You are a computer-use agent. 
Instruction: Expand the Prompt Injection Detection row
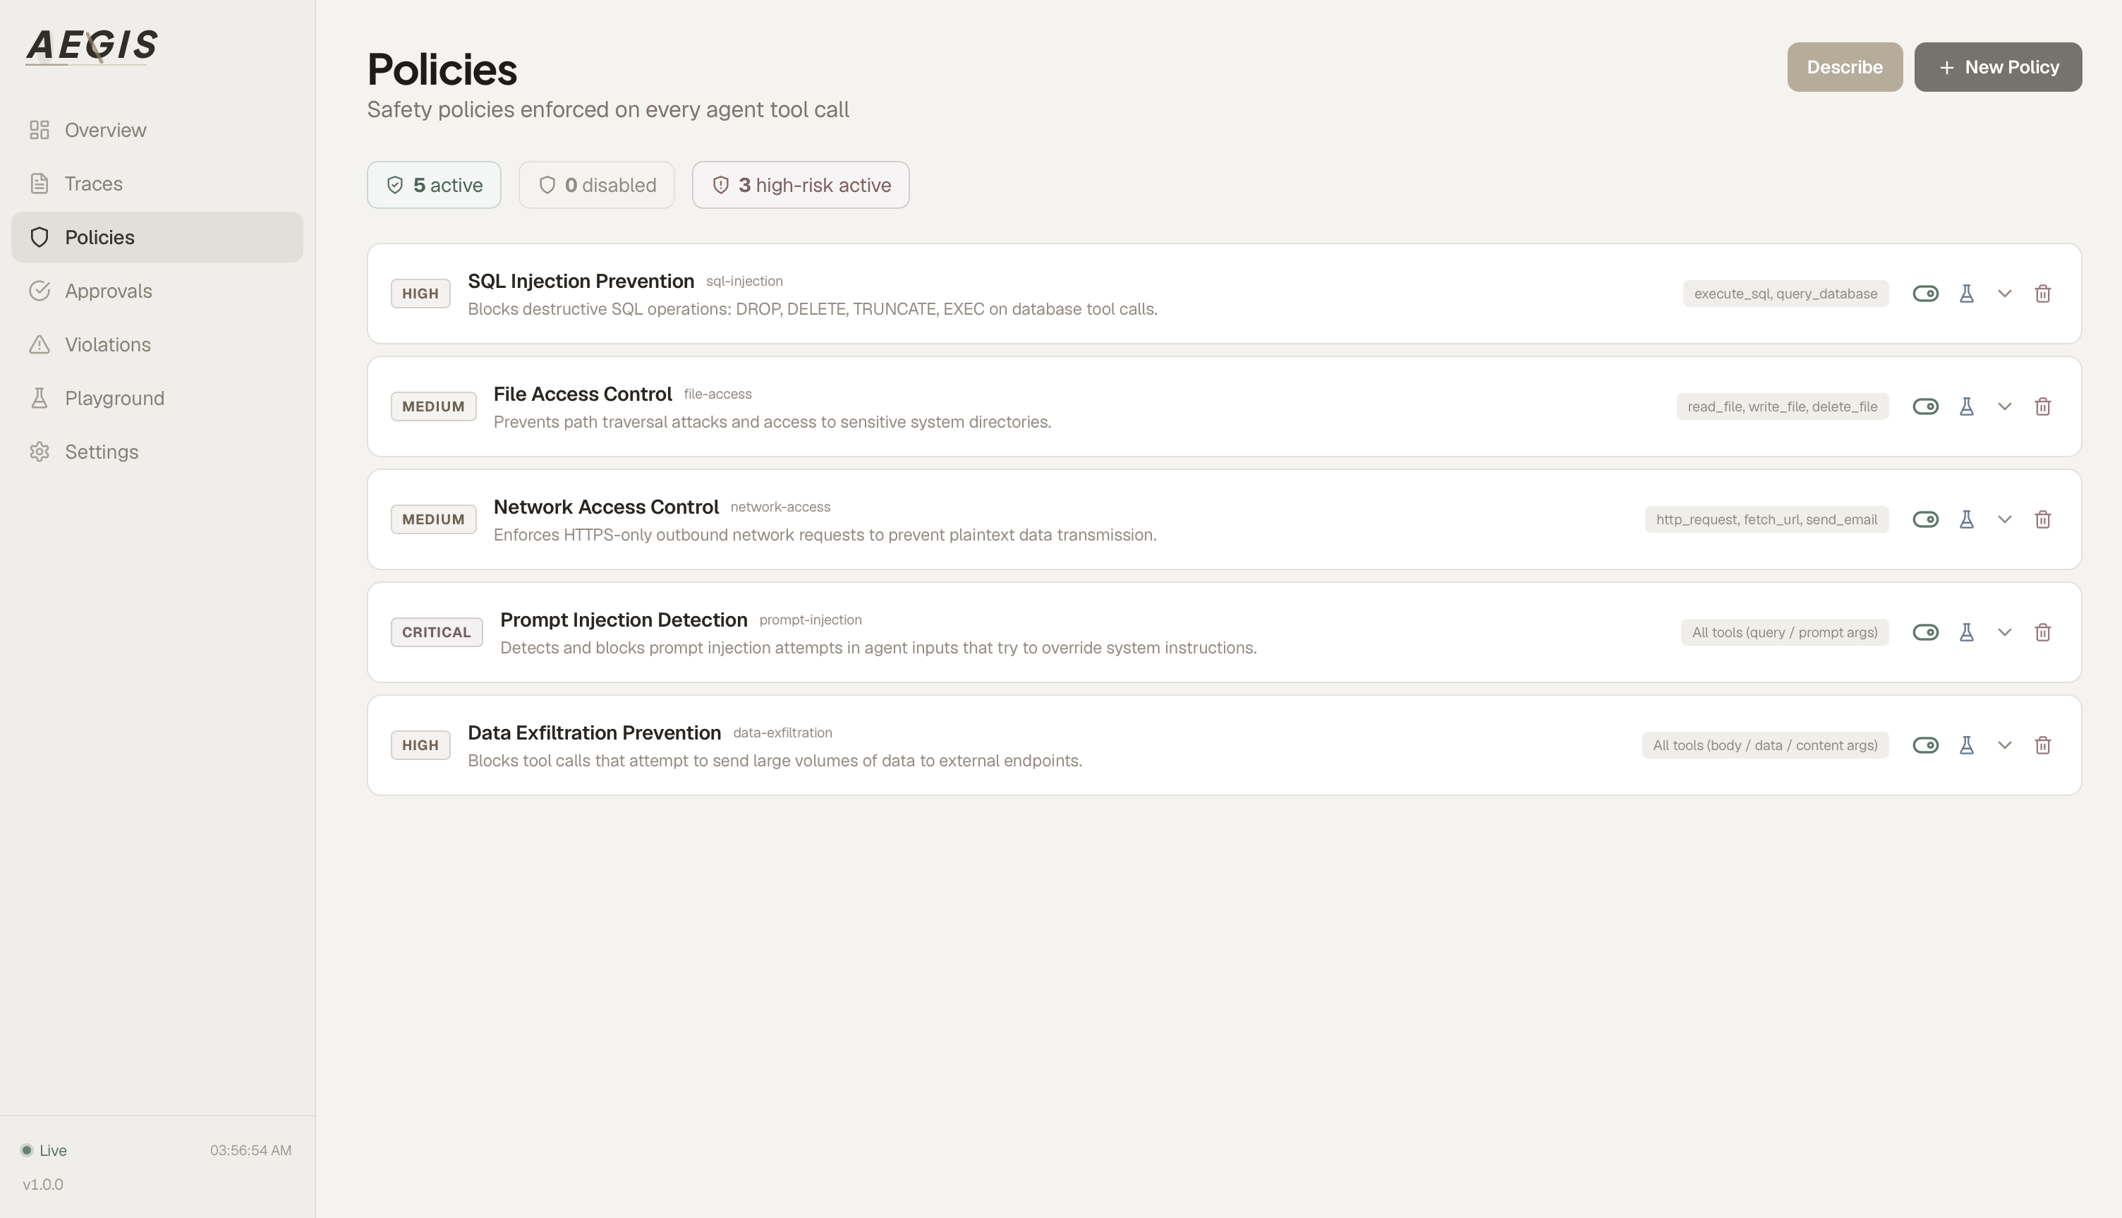click(2004, 632)
